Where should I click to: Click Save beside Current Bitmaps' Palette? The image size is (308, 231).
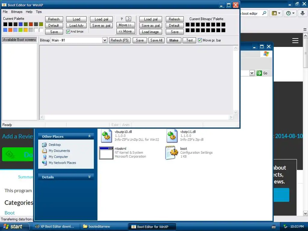[174, 32]
